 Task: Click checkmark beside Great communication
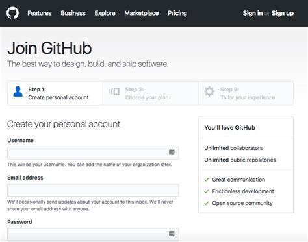tap(207, 180)
